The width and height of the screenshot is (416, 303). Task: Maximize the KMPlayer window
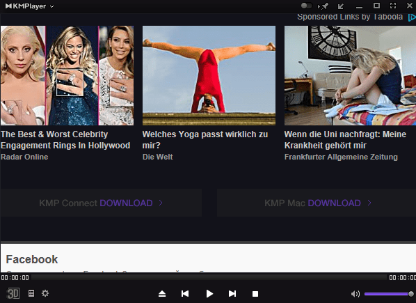[x=376, y=6]
